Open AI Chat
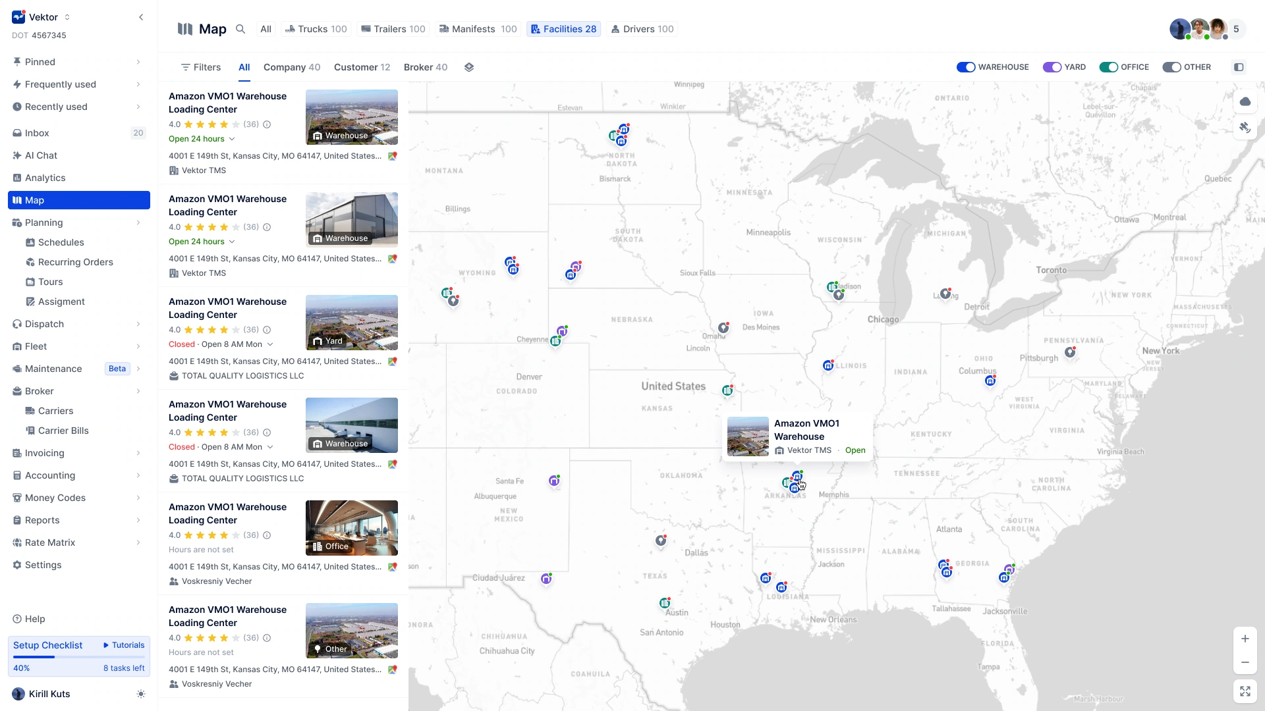This screenshot has height=711, width=1265. click(x=79, y=155)
